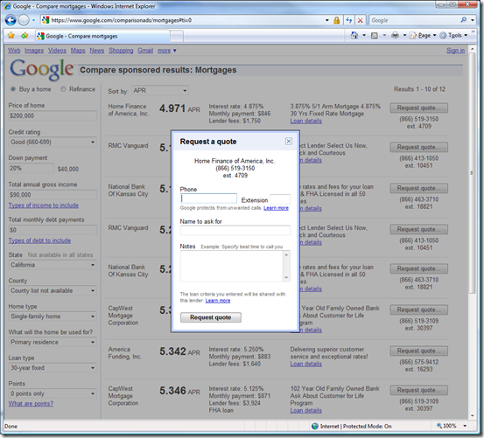Click the Phone input field in dialog

pyautogui.click(x=208, y=198)
